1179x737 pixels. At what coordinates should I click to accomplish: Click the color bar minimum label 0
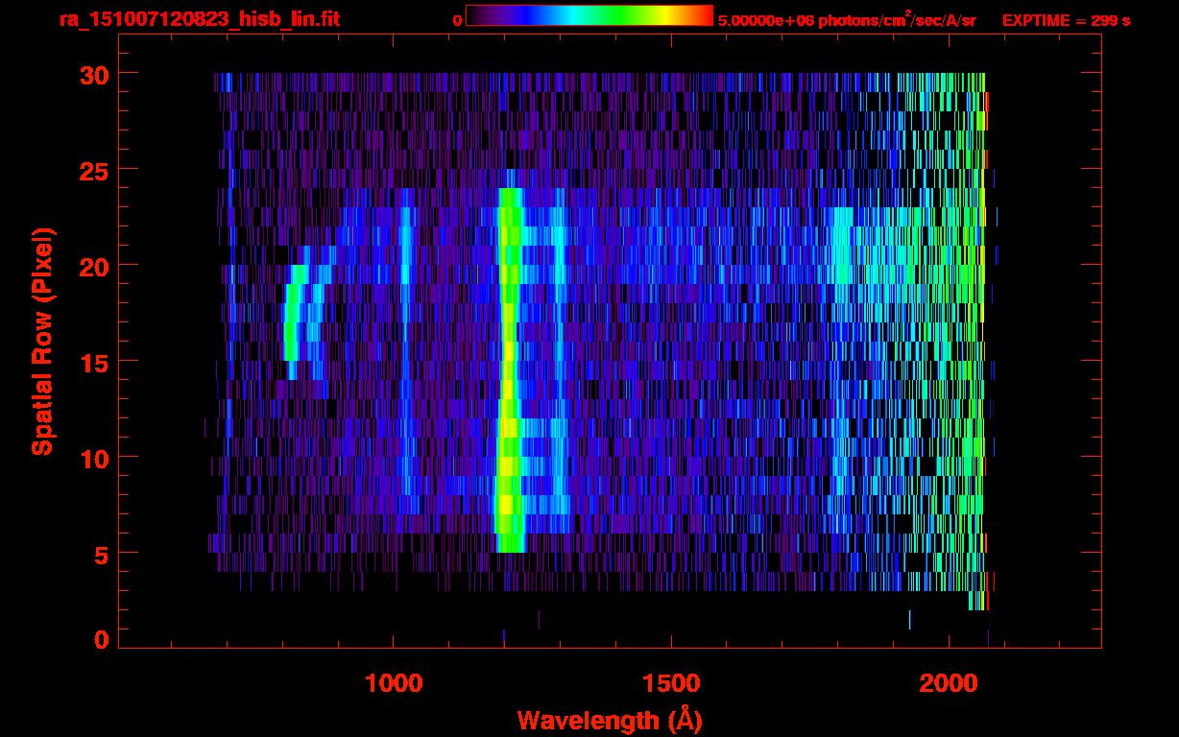tap(457, 20)
